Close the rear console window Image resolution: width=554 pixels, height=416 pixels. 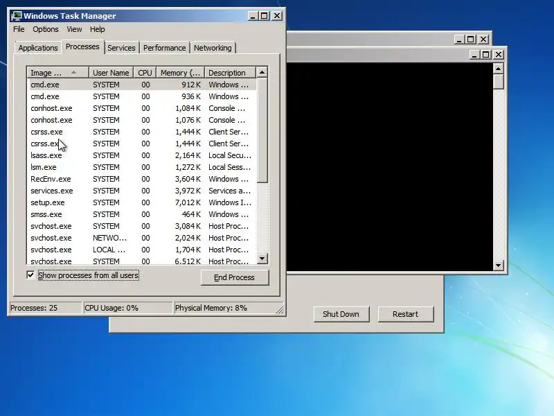(483, 40)
